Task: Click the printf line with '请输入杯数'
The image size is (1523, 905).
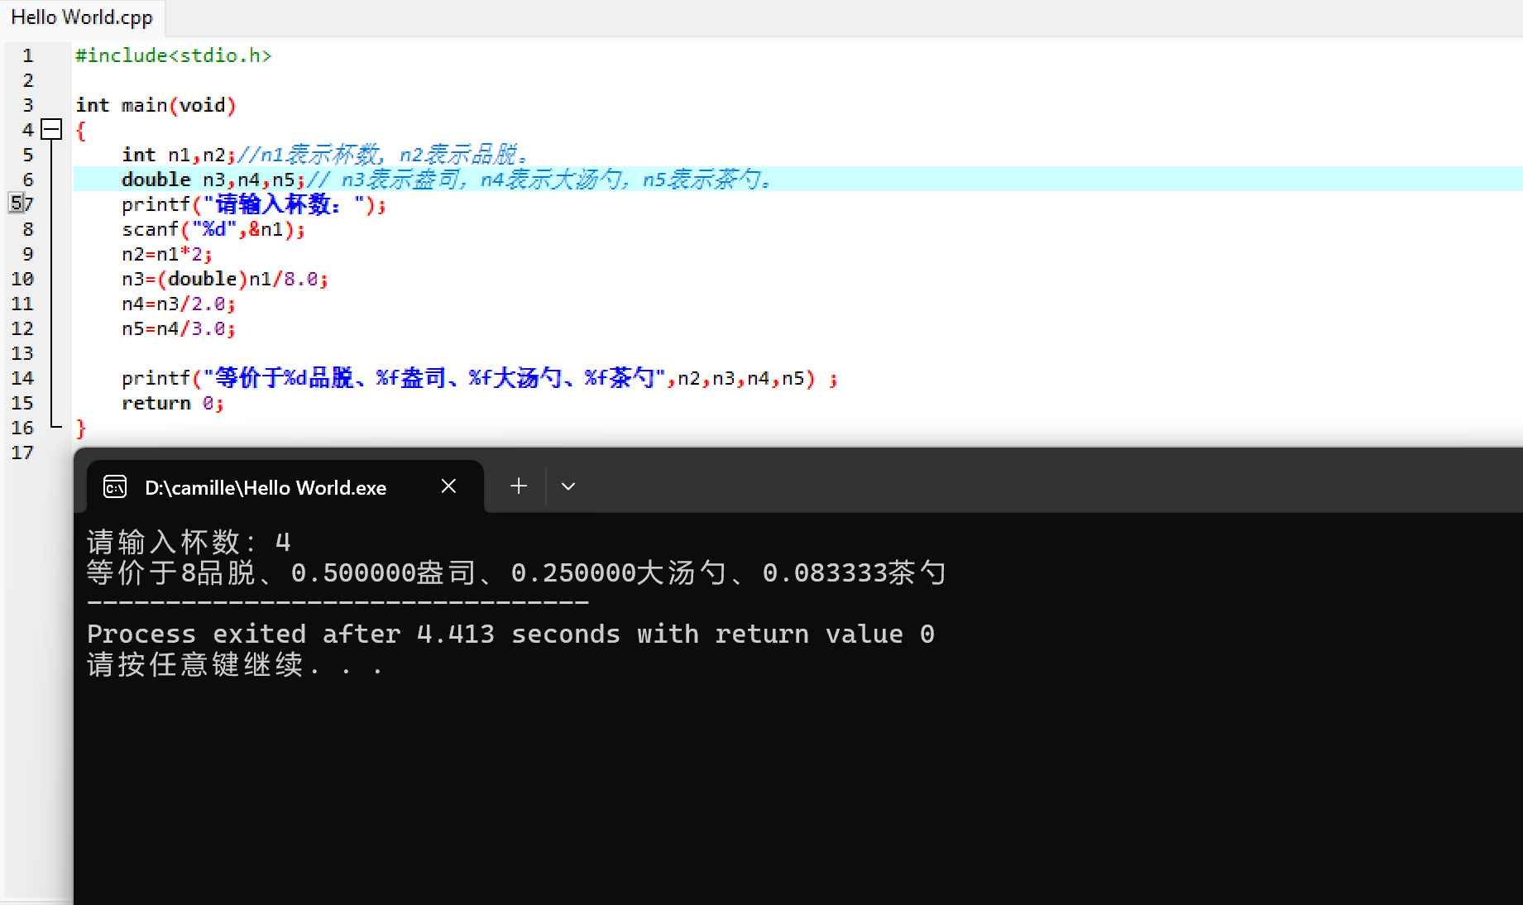Action: 254,204
